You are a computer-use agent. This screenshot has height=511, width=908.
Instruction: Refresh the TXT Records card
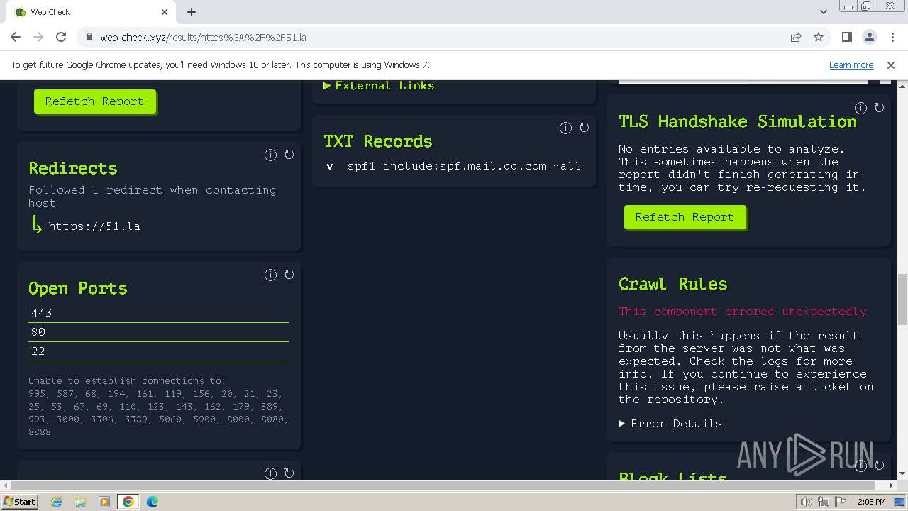coord(584,127)
